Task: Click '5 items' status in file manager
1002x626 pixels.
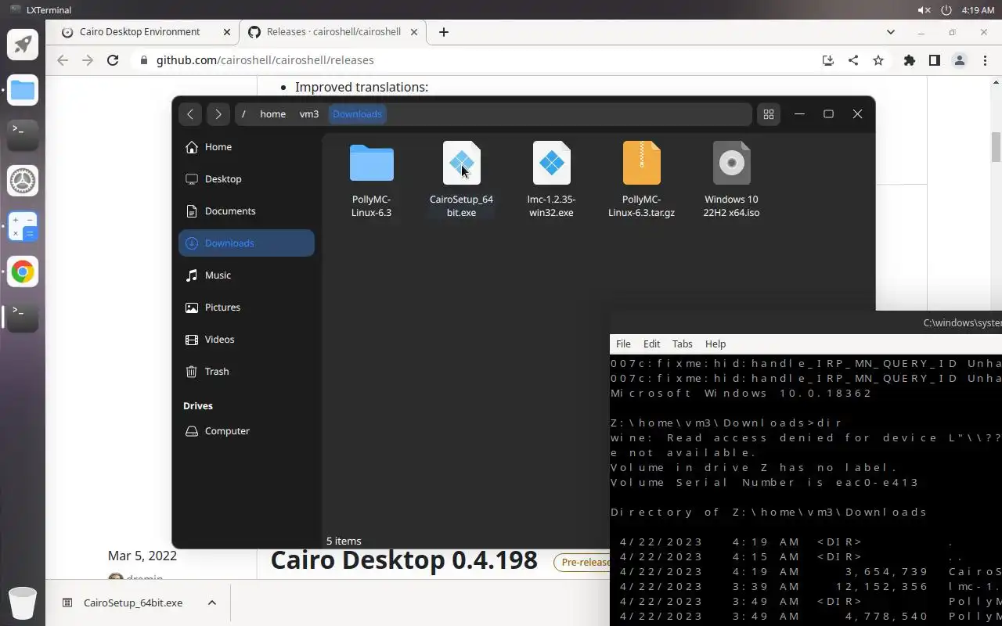Action: point(344,541)
